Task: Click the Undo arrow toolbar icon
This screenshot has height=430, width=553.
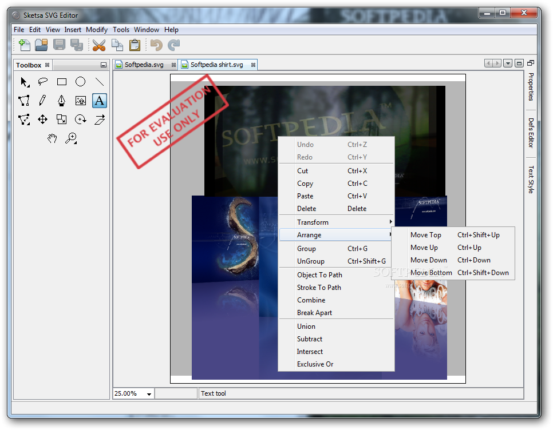Action: pyautogui.click(x=156, y=45)
